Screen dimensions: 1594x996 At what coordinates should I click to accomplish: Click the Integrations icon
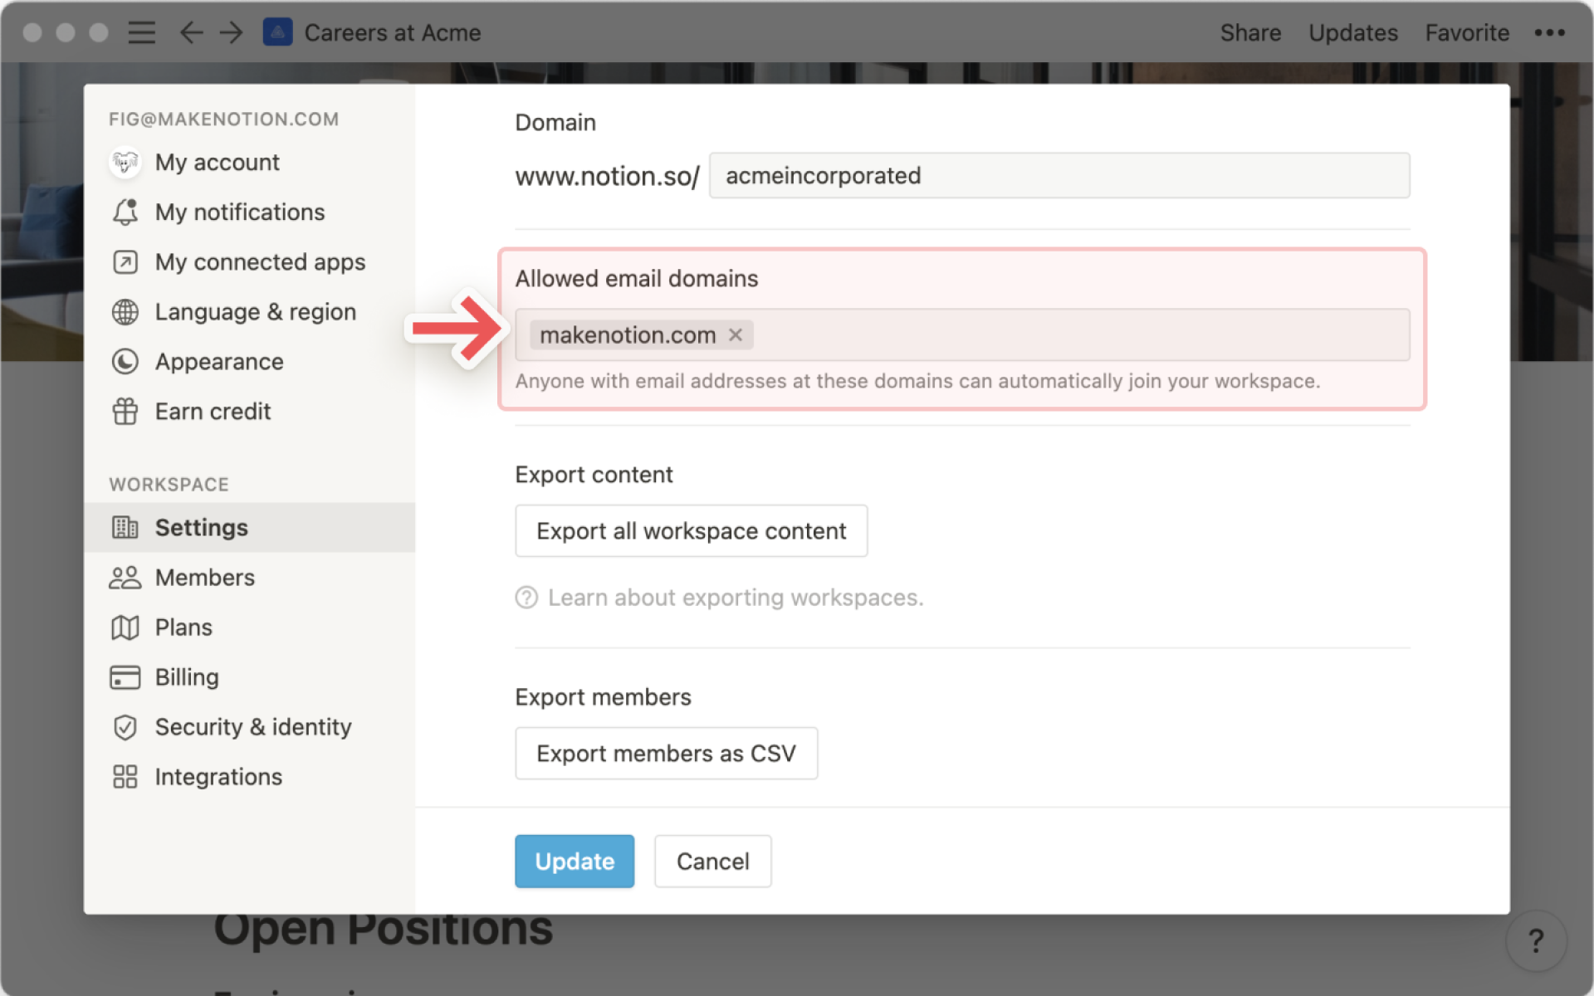click(x=124, y=777)
